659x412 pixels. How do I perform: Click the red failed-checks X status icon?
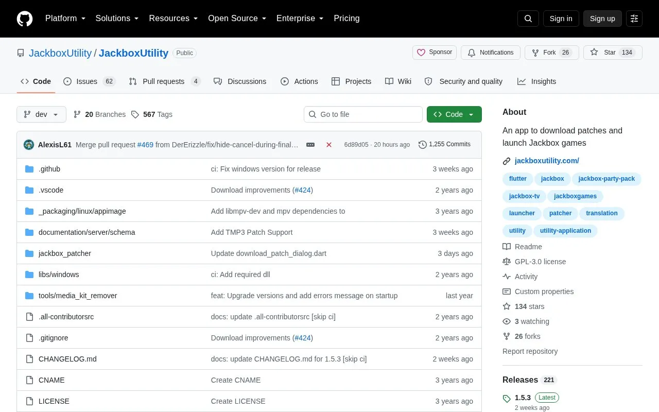tap(329, 145)
